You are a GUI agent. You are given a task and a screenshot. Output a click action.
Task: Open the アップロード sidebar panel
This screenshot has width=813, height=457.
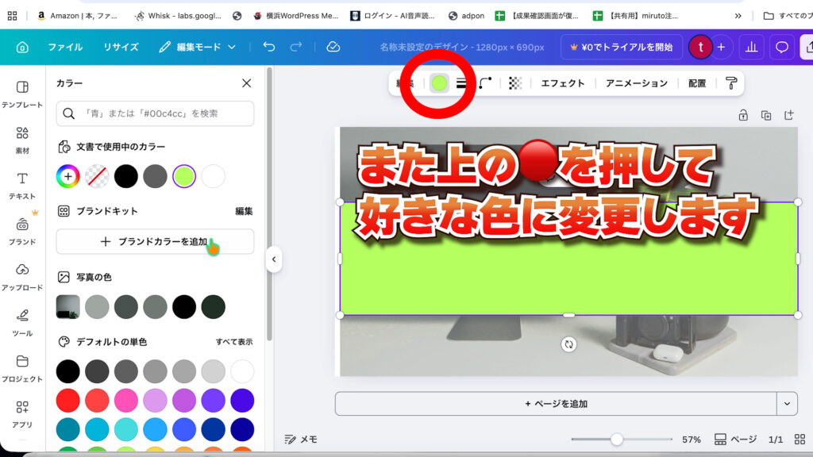pyautogui.click(x=22, y=277)
